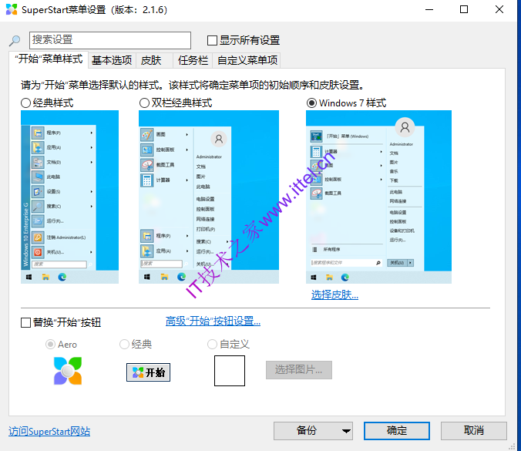Open the 高级"开始"按钮设置... link
This screenshot has width=521, height=451.
[213, 321]
